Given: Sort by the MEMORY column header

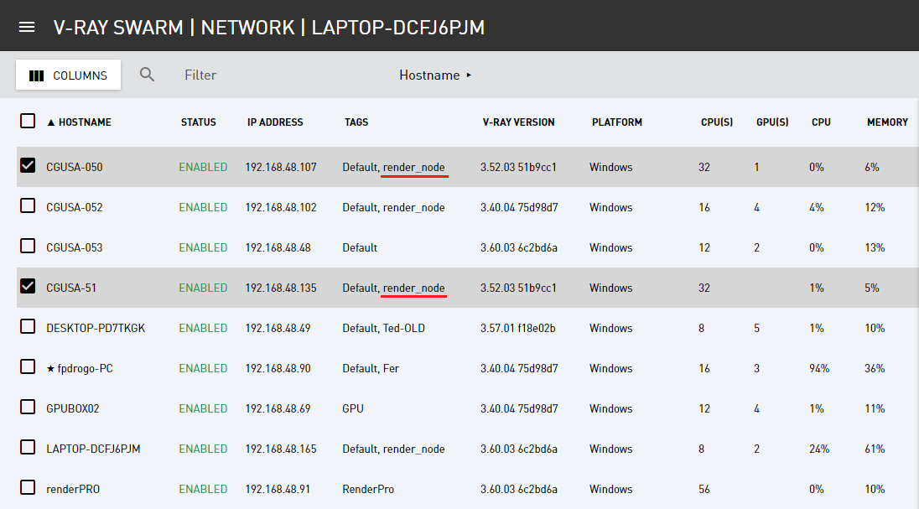Looking at the screenshot, I should 887,122.
